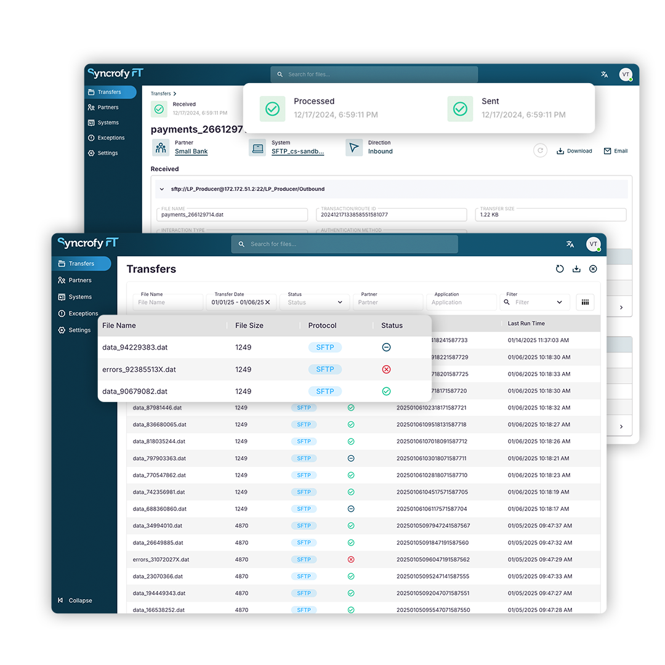Click the Partner filter field
Viewport: 665px width, 665px height.
(388, 302)
